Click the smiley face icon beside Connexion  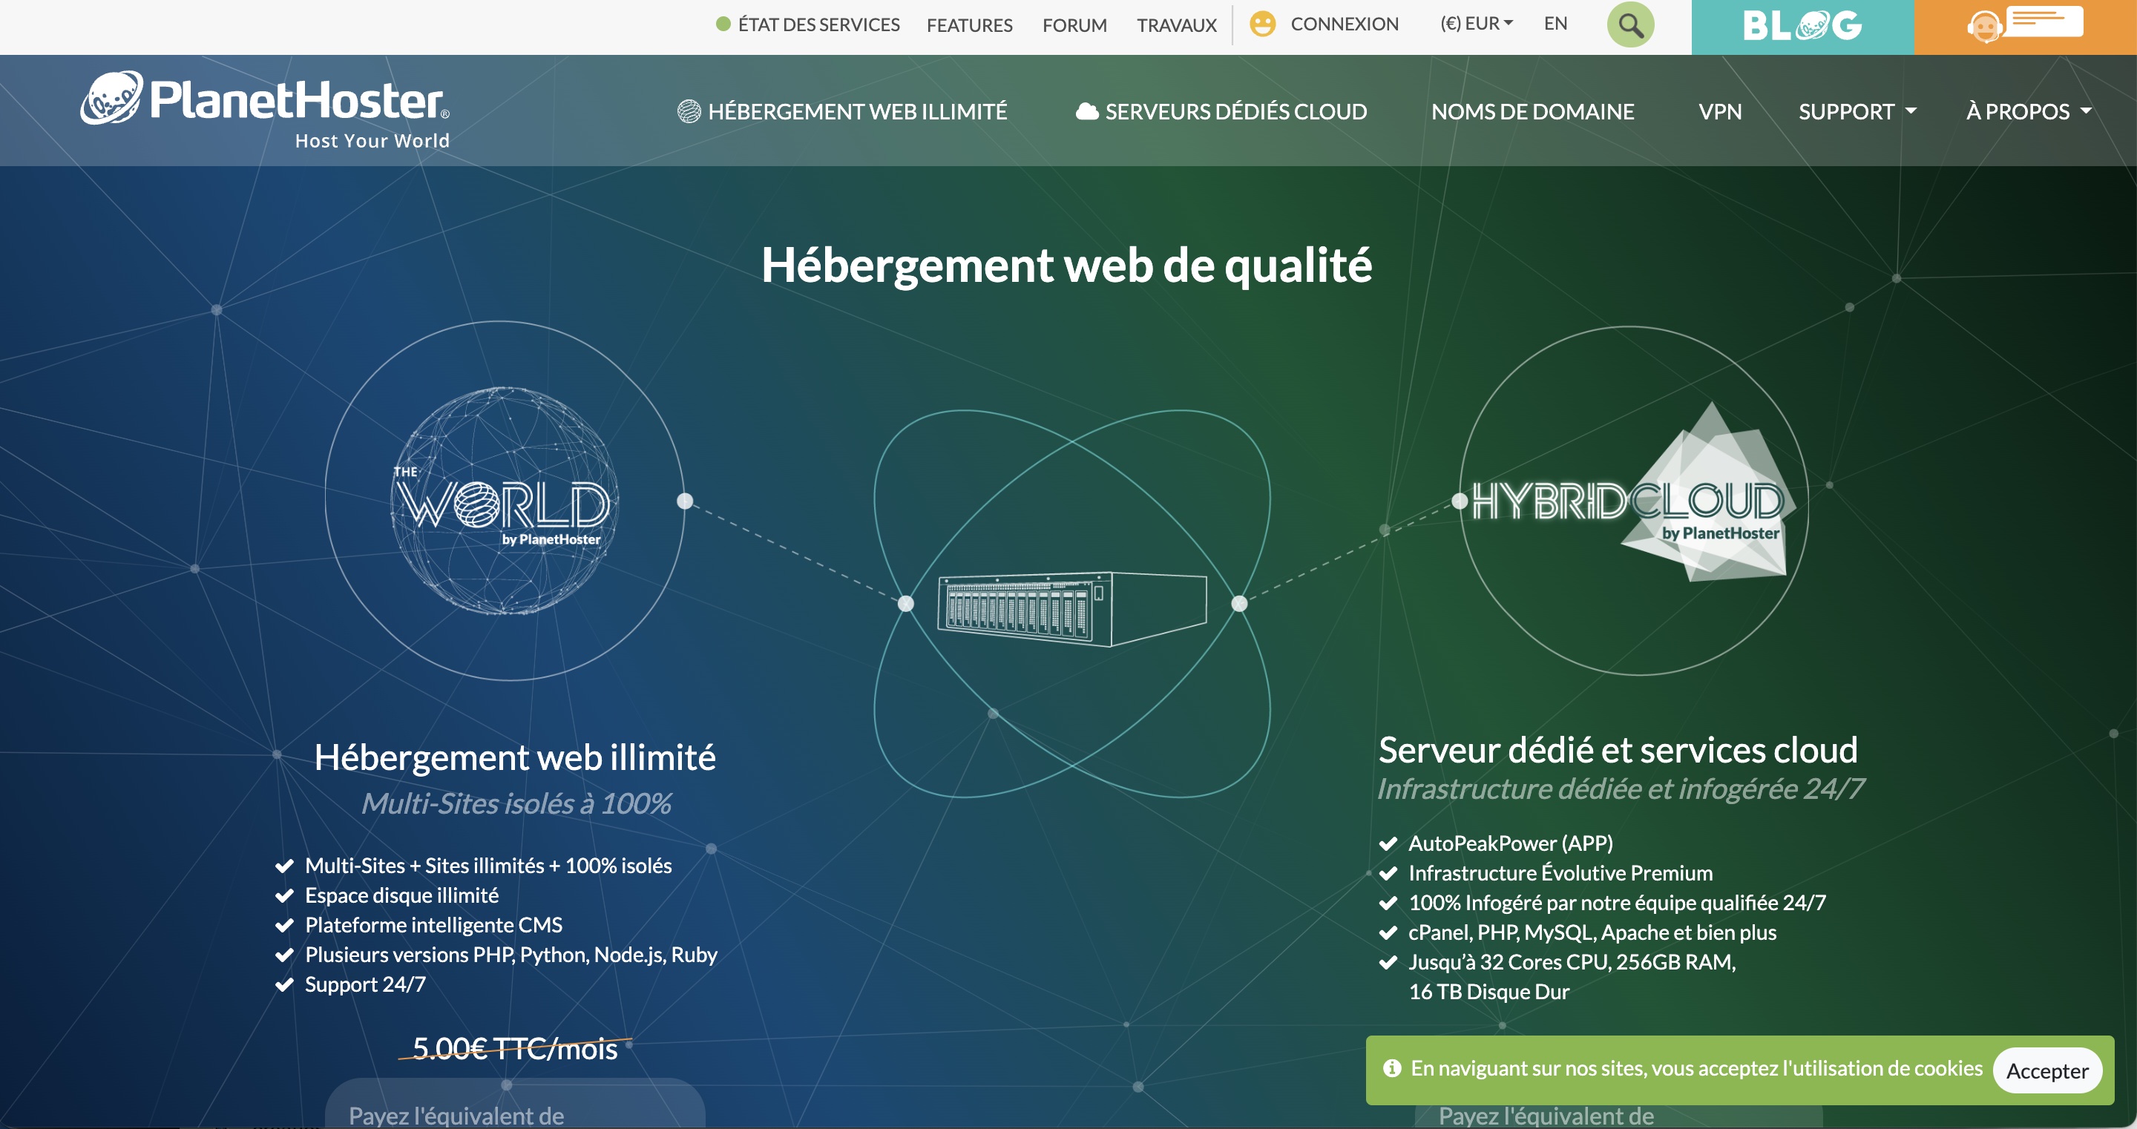coord(1261,24)
